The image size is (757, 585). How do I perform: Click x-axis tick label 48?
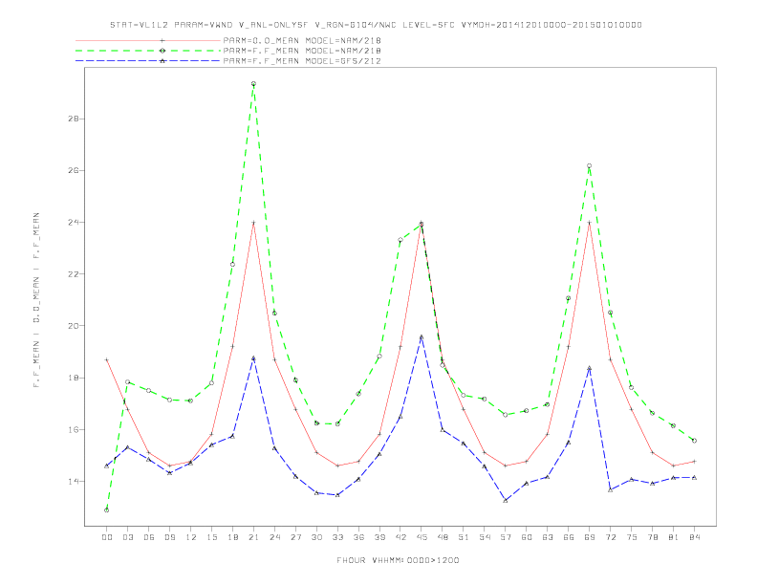[443, 537]
